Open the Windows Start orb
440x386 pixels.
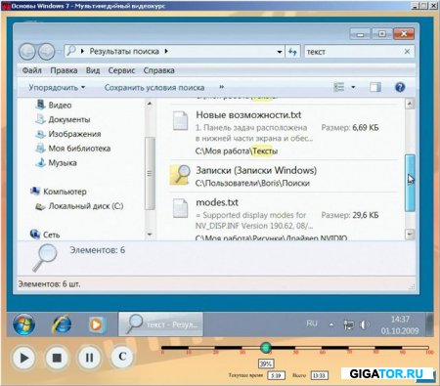coord(23,324)
